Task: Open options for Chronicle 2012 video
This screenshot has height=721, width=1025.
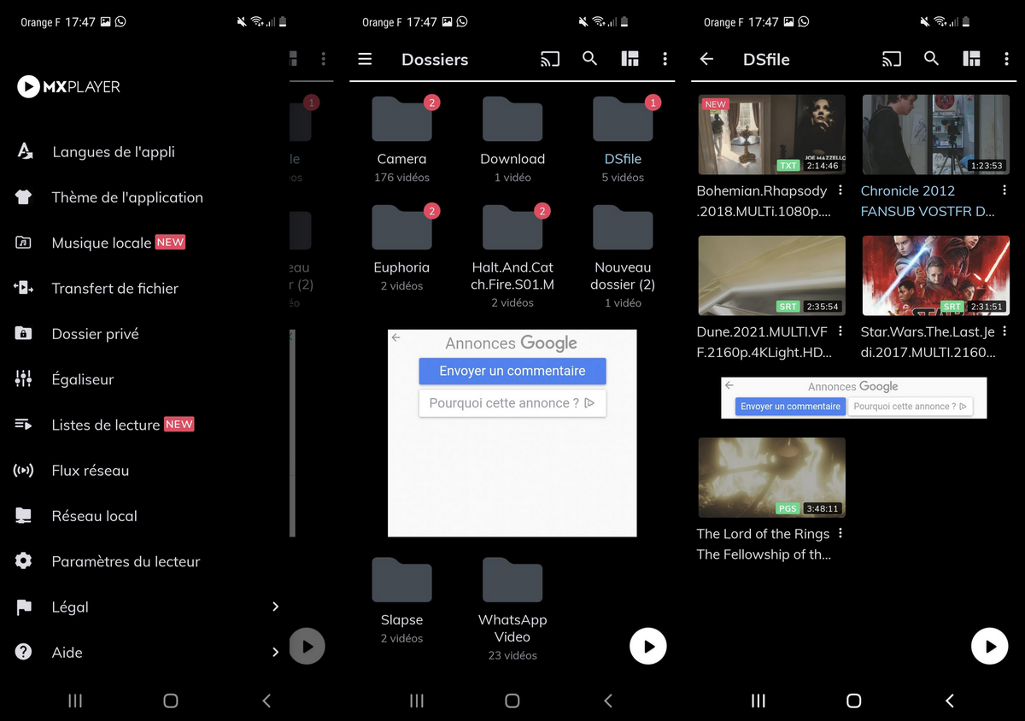Action: [1004, 191]
